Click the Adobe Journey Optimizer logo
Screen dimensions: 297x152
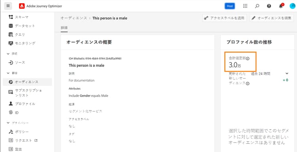pos(22,6)
